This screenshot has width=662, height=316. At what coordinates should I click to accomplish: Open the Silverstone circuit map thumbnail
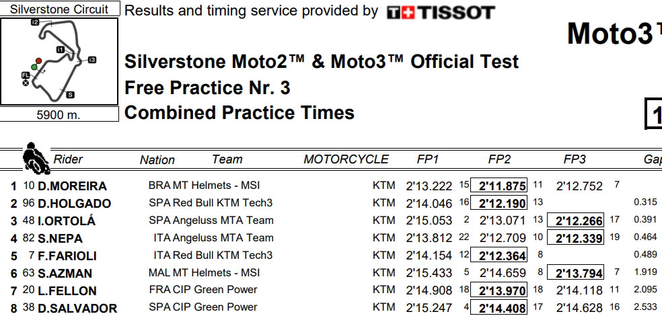click(59, 62)
